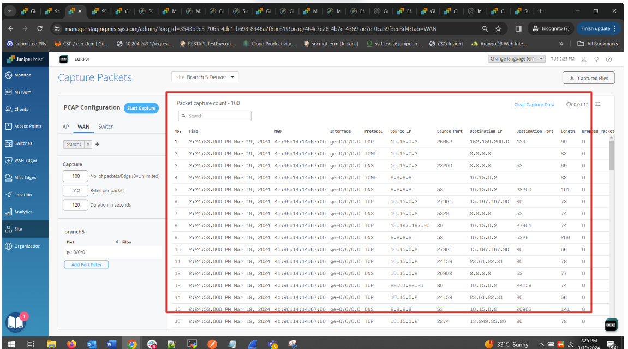Screen dimensions: 628x349
Task: Open a new browser tab
Action: pos(541,11)
